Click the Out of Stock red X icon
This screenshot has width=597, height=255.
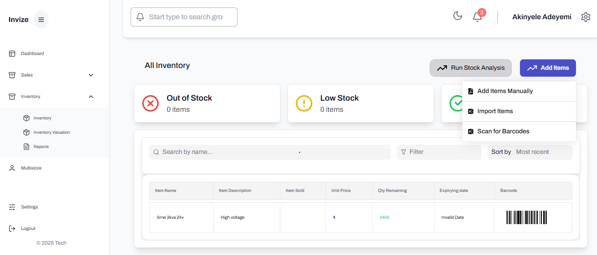coord(150,103)
